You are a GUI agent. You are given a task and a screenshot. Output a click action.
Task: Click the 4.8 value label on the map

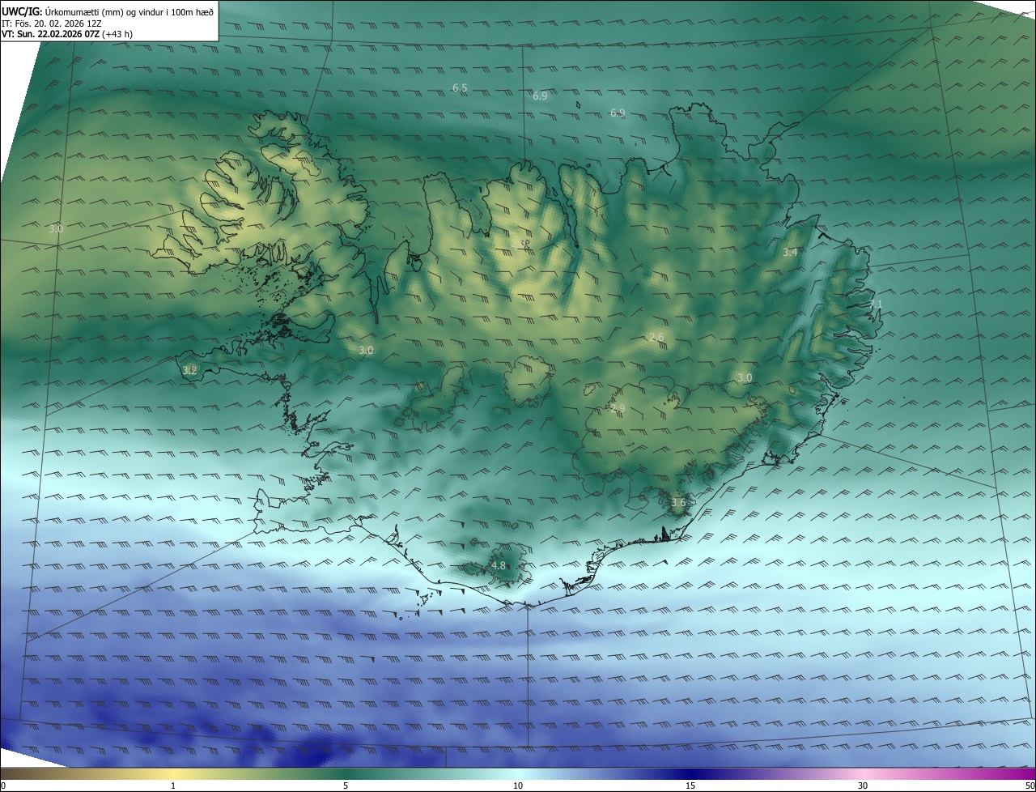pos(498,566)
